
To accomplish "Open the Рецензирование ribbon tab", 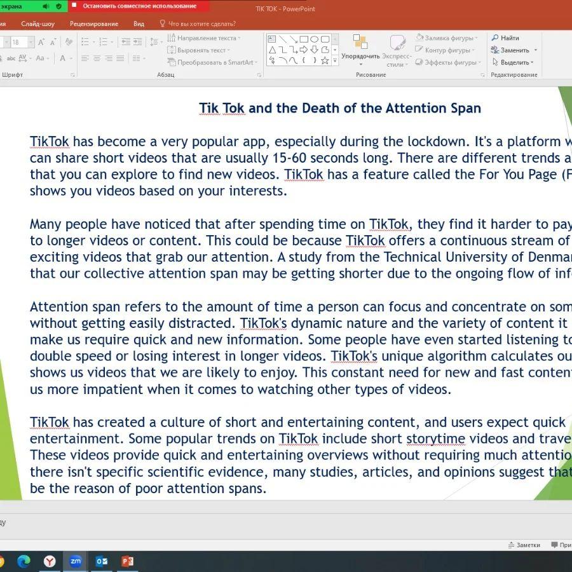I will [x=94, y=24].
